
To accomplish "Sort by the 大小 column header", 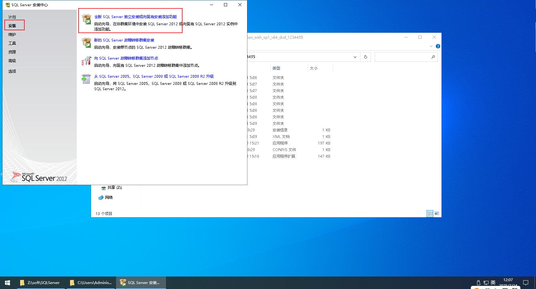I will pyautogui.click(x=314, y=68).
